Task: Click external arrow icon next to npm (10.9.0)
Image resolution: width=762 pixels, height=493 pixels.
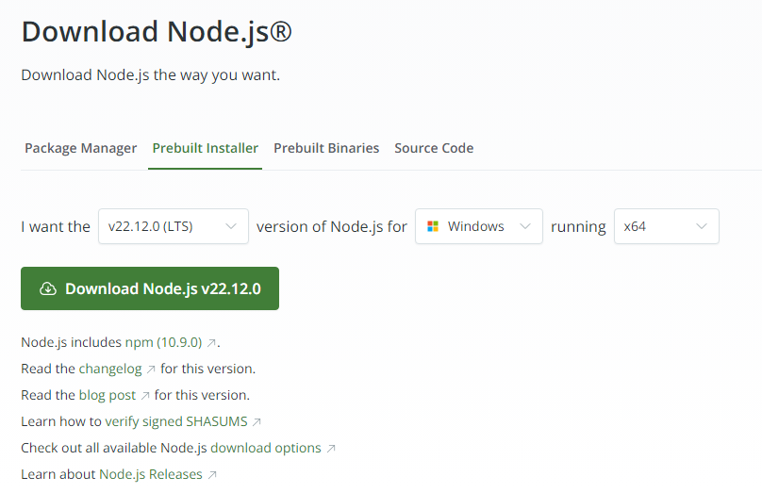Action: pyautogui.click(x=211, y=342)
